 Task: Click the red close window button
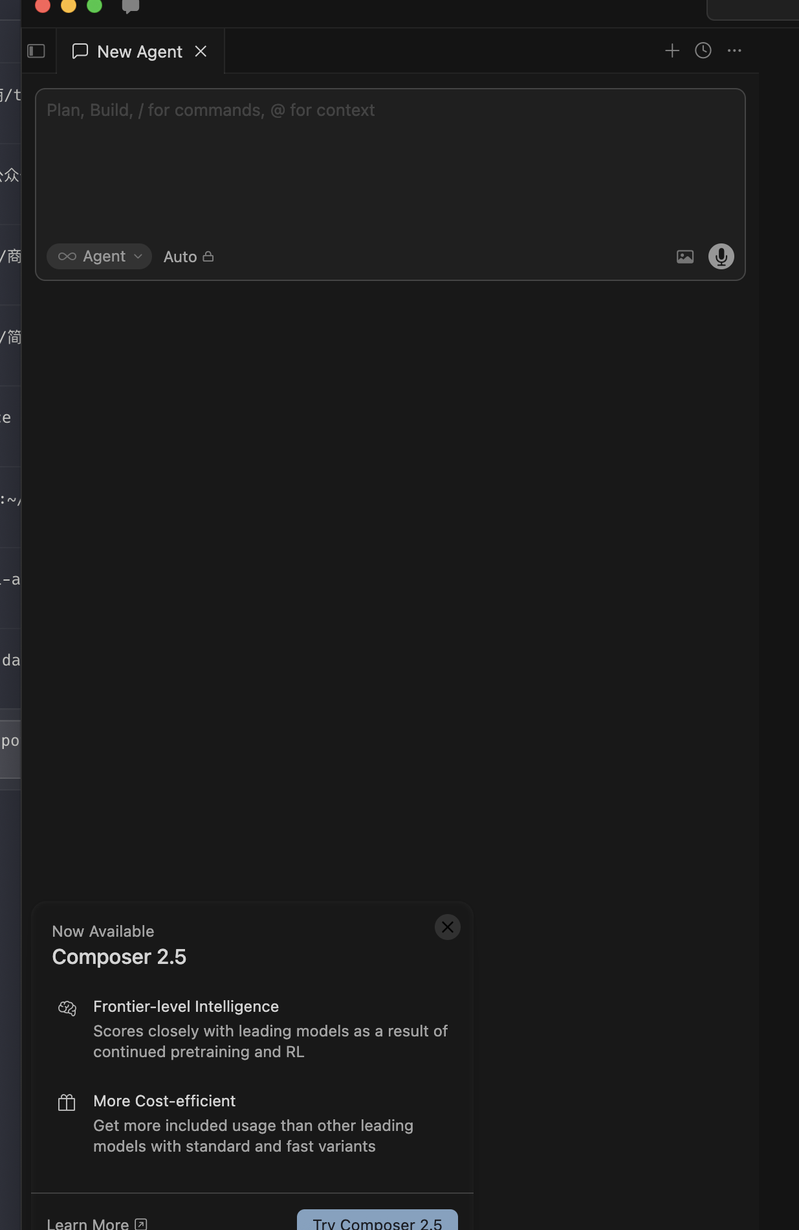coord(43,5)
